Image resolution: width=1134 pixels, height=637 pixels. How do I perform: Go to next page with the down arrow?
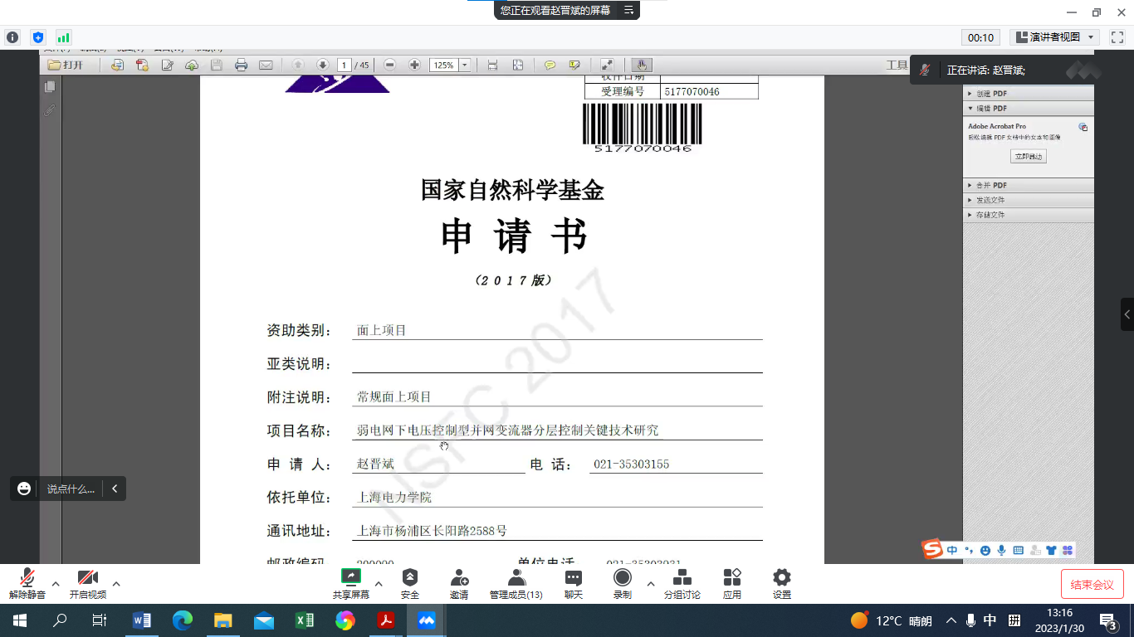coord(323,66)
